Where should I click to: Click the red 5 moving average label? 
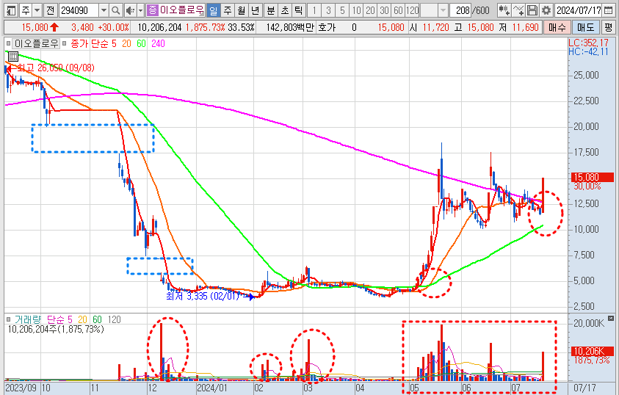[114, 43]
